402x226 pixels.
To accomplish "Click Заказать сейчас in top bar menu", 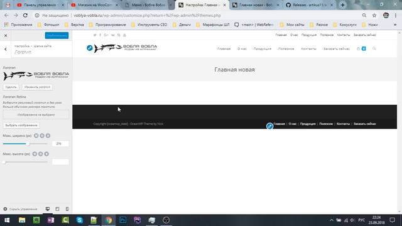I will [364, 35].
